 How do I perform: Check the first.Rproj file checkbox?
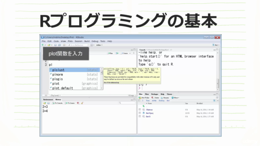coord(140,113)
